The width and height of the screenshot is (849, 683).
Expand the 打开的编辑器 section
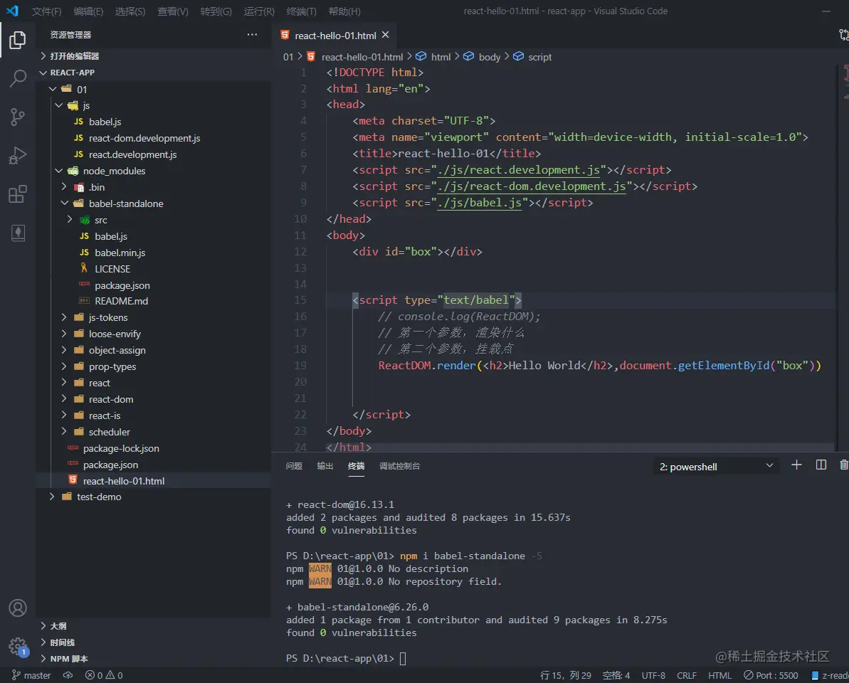[43, 55]
